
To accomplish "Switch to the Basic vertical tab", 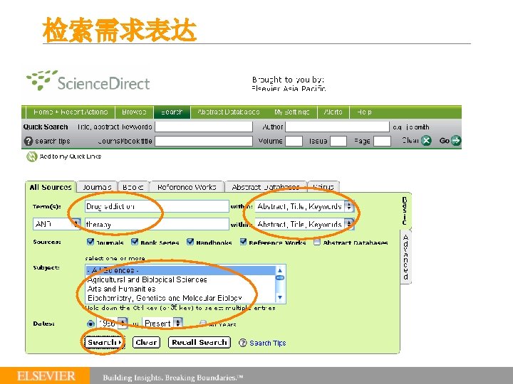I will [x=405, y=211].
